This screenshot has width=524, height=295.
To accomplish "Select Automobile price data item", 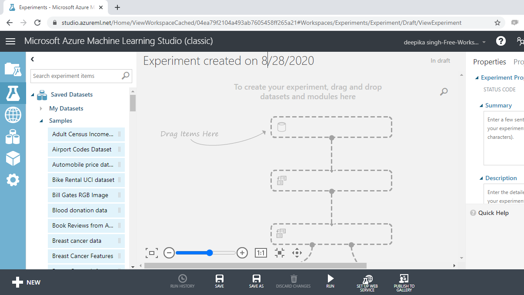I will point(86,164).
